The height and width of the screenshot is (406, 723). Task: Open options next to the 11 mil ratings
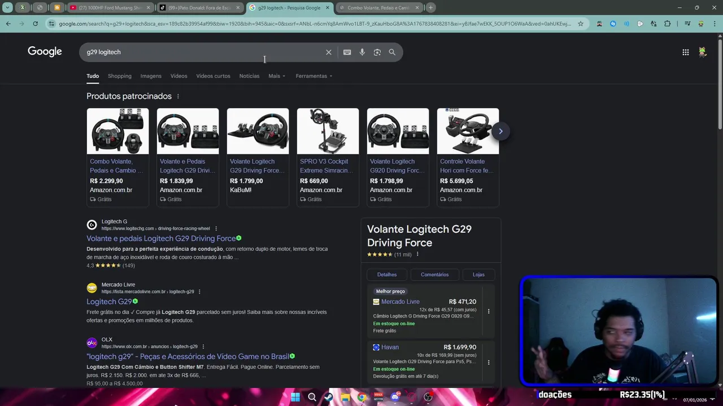(x=417, y=254)
